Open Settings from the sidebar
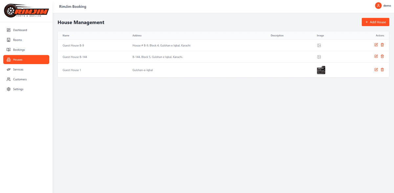The width and height of the screenshot is (394, 193). coord(18,89)
